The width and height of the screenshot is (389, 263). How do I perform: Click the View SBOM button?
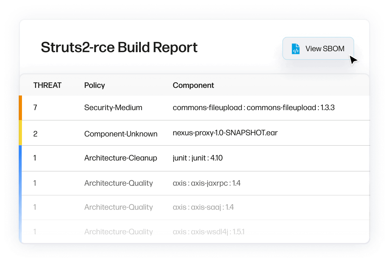pos(318,49)
